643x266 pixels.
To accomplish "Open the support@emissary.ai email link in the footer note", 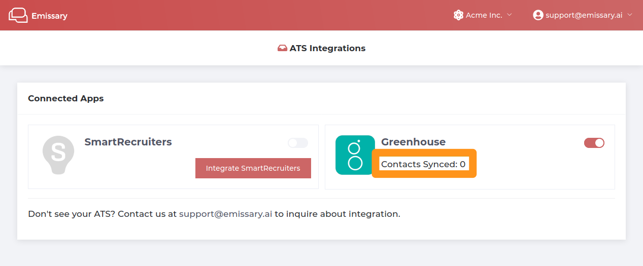I will [226, 214].
